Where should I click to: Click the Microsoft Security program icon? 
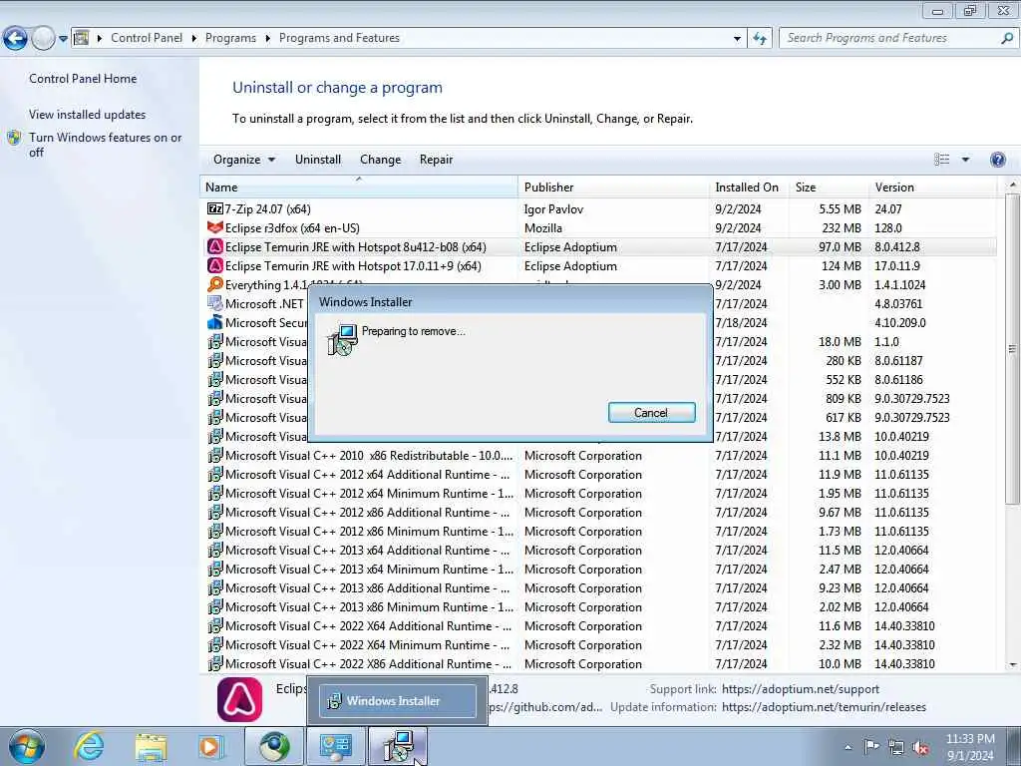click(x=215, y=322)
